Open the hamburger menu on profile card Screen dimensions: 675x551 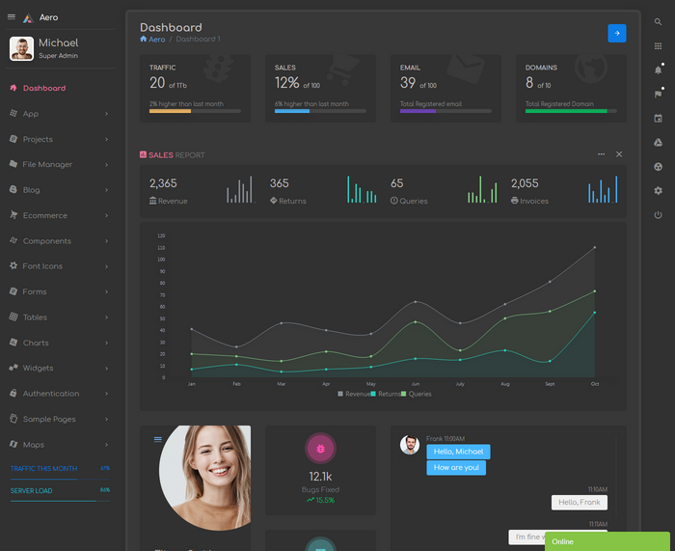click(157, 439)
